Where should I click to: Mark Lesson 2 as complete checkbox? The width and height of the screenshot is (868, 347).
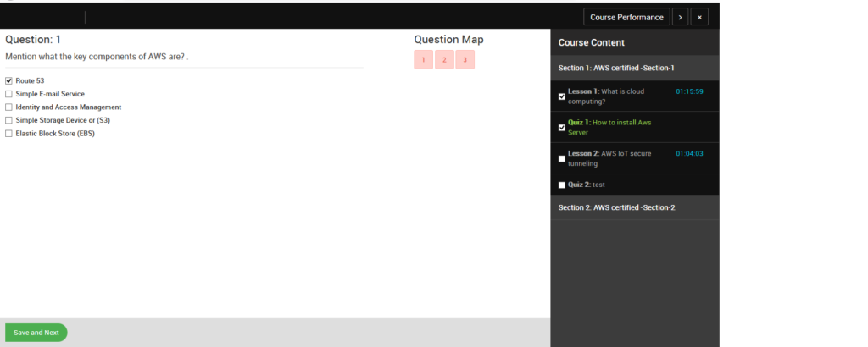[x=562, y=158]
